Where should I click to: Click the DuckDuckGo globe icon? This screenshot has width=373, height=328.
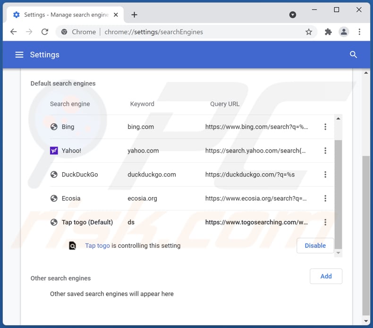[x=54, y=174]
